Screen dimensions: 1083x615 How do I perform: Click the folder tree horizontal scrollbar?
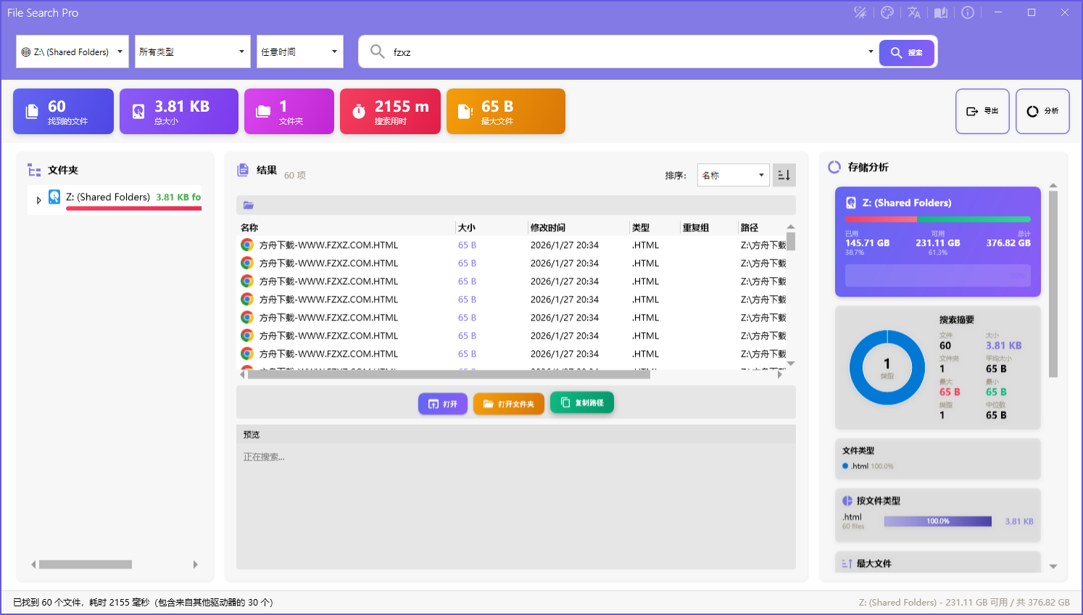tap(86, 564)
